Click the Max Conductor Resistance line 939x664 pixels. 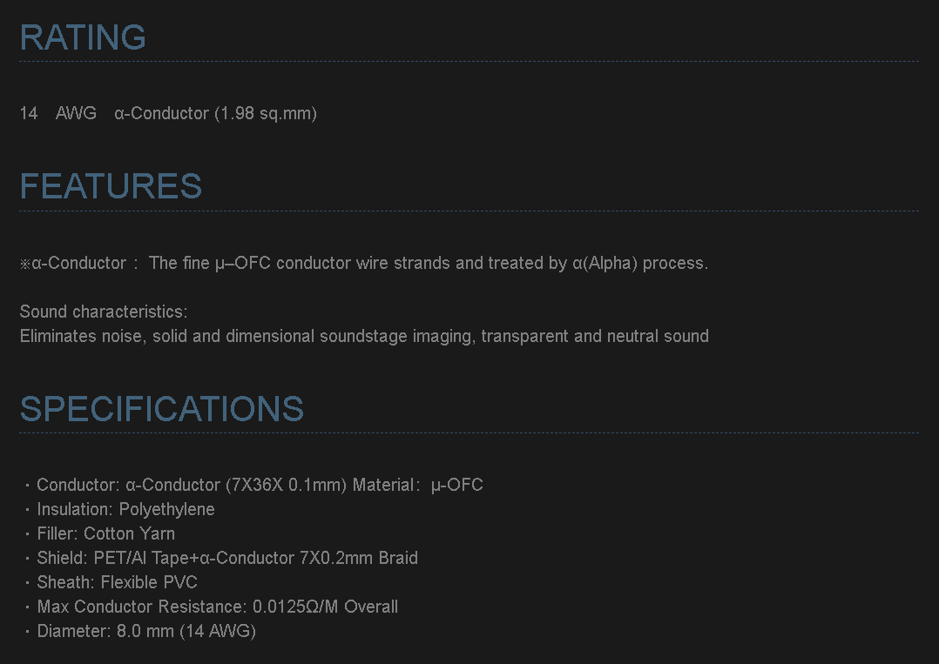coord(217,607)
